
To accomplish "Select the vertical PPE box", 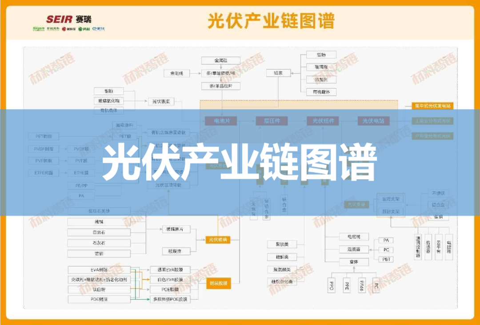I will click(347, 285).
